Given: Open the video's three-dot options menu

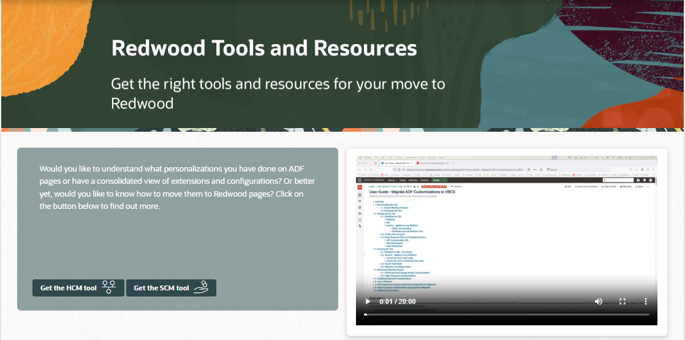Looking at the screenshot, I should [x=646, y=301].
